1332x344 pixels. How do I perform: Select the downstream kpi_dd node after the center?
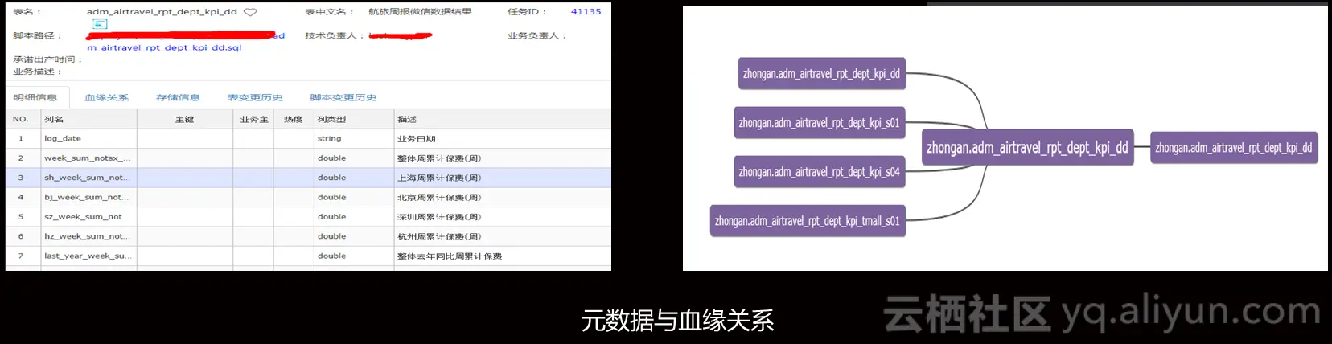coord(1234,148)
